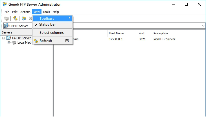Screen dimensions: 206x121
Task: Maximize the Gene6 FTP Server window
Action: point(186,4)
